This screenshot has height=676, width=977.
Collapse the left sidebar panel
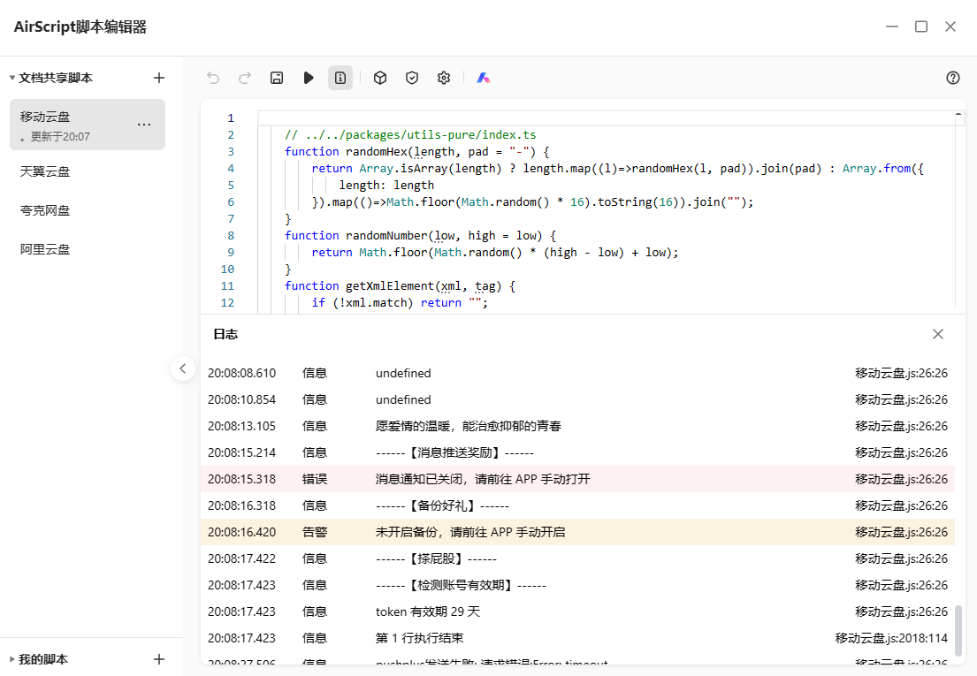point(182,368)
